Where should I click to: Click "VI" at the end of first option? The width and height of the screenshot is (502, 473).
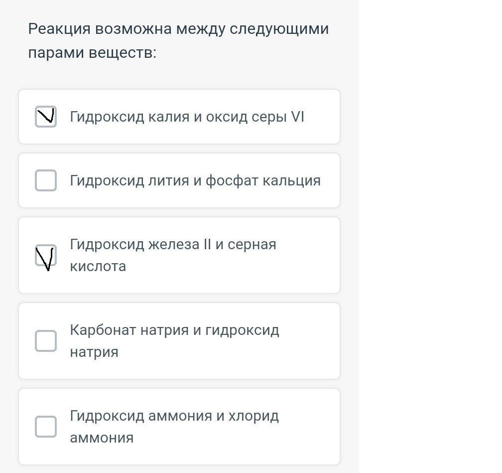[x=297, y=117]
